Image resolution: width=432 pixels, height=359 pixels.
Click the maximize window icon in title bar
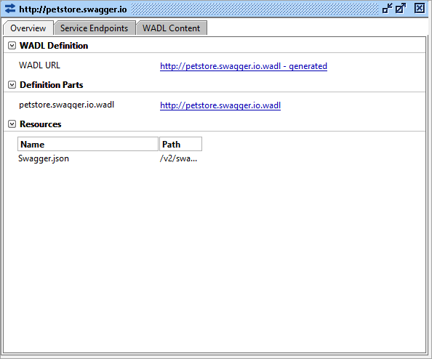click(400, 8)
